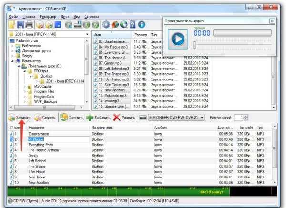Click the Очистить clear button
Image resolution: width=286 pixels, height=208 pixels.
[72, 118]
